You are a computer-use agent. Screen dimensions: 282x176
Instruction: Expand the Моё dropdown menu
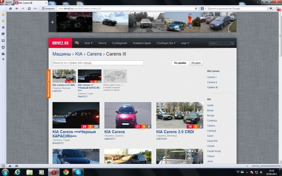pyautogui.click(x=88, y=43)
